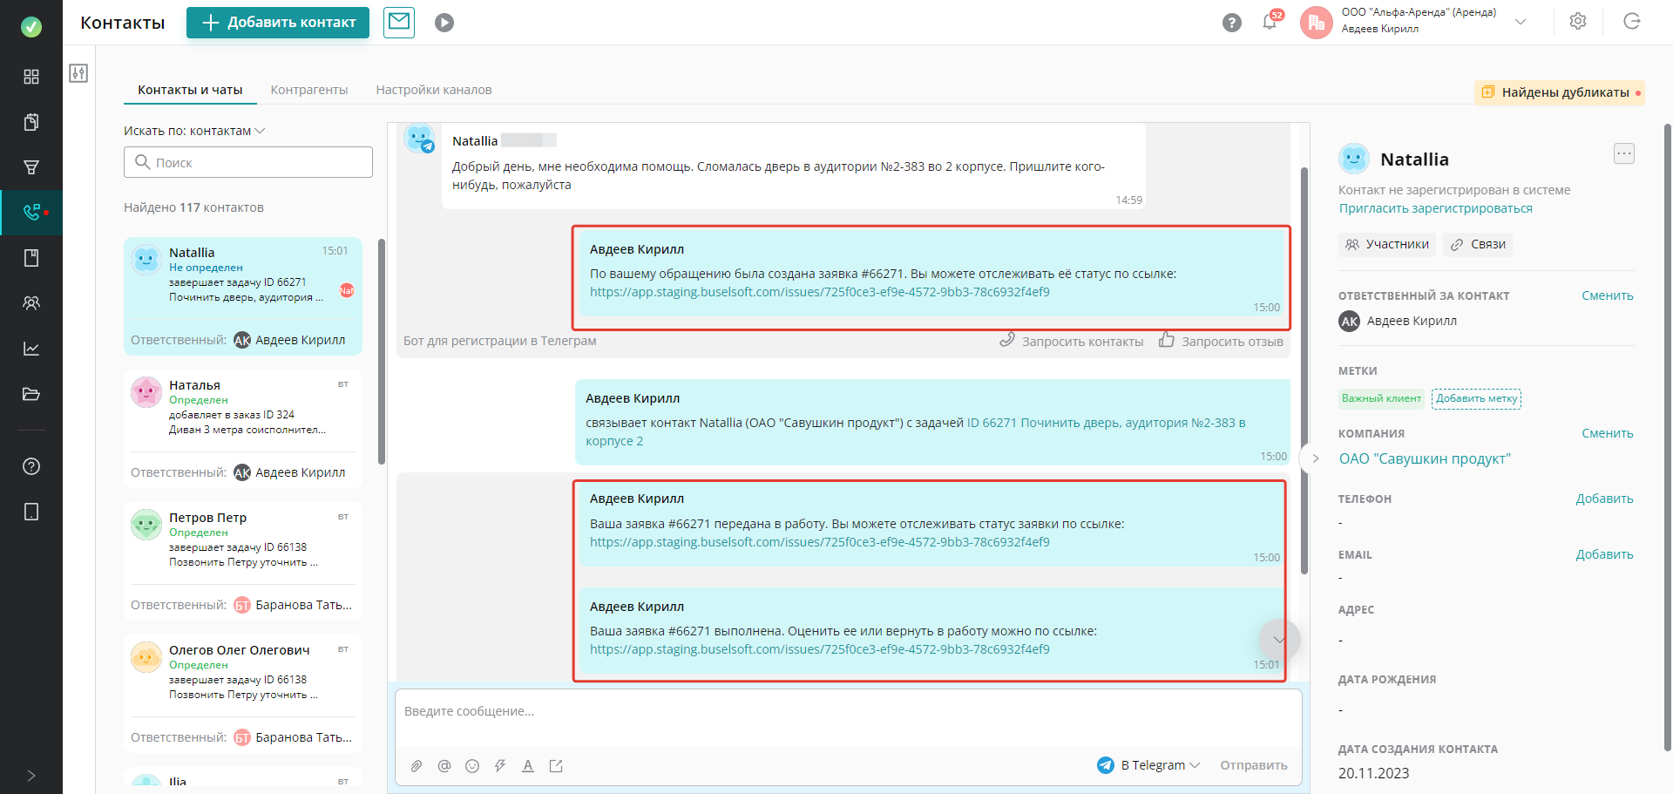This screenshot has height=794, width=1673.
Task: Open the analytics chart icon in sidebar
Action: (31, 349)
